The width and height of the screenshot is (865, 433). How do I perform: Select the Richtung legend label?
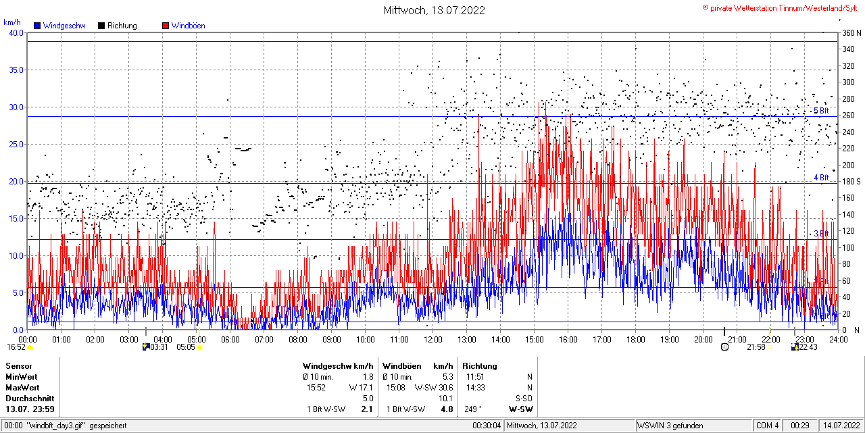pyautogui.click(x=122, y=26)
